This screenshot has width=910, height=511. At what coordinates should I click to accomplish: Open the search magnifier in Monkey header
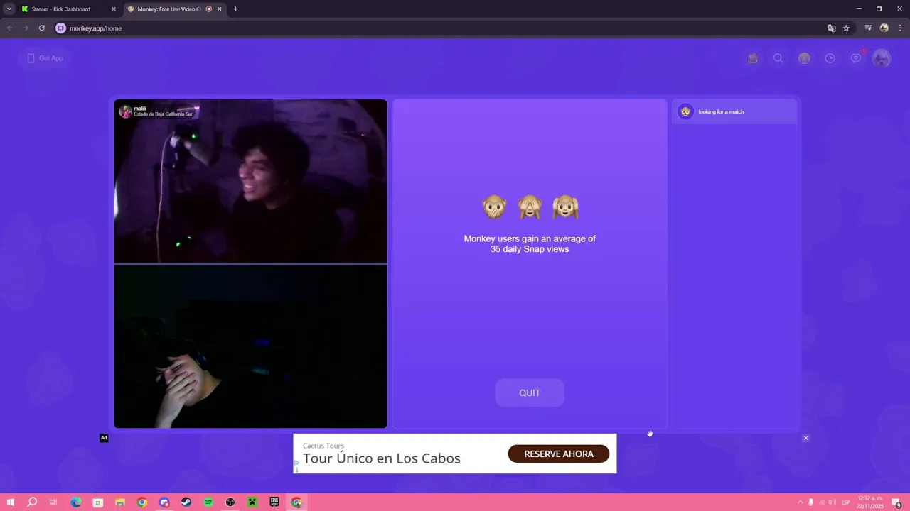(778, 58)
